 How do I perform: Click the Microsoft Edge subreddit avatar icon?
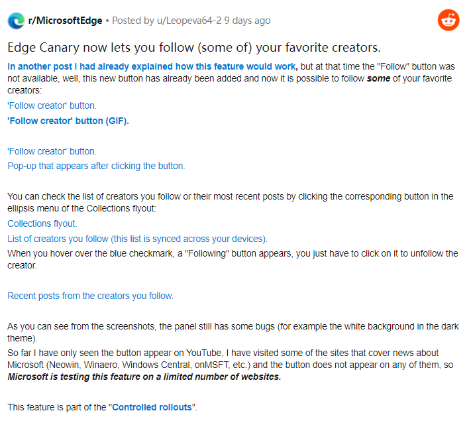click(16, 21)
